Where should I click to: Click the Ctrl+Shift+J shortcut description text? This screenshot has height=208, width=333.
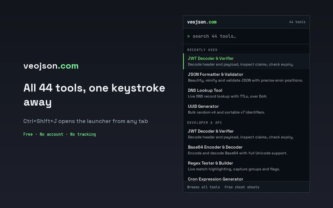pos(86,121)
